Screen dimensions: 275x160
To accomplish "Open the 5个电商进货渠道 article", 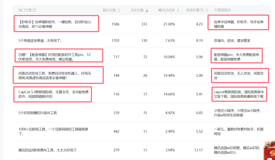I will pos(40,41).
